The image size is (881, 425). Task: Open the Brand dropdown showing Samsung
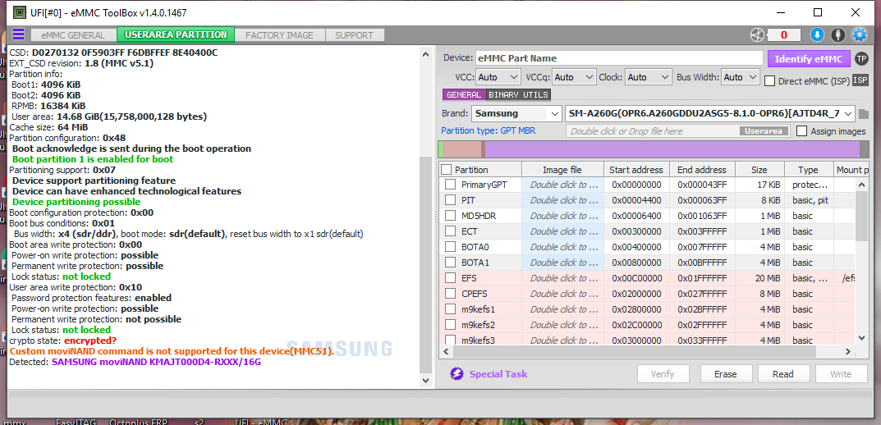(x=516, y=113)
